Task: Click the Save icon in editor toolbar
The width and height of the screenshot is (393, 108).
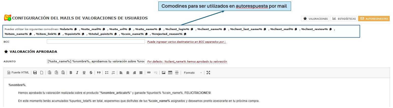Action: click(35, 73)
